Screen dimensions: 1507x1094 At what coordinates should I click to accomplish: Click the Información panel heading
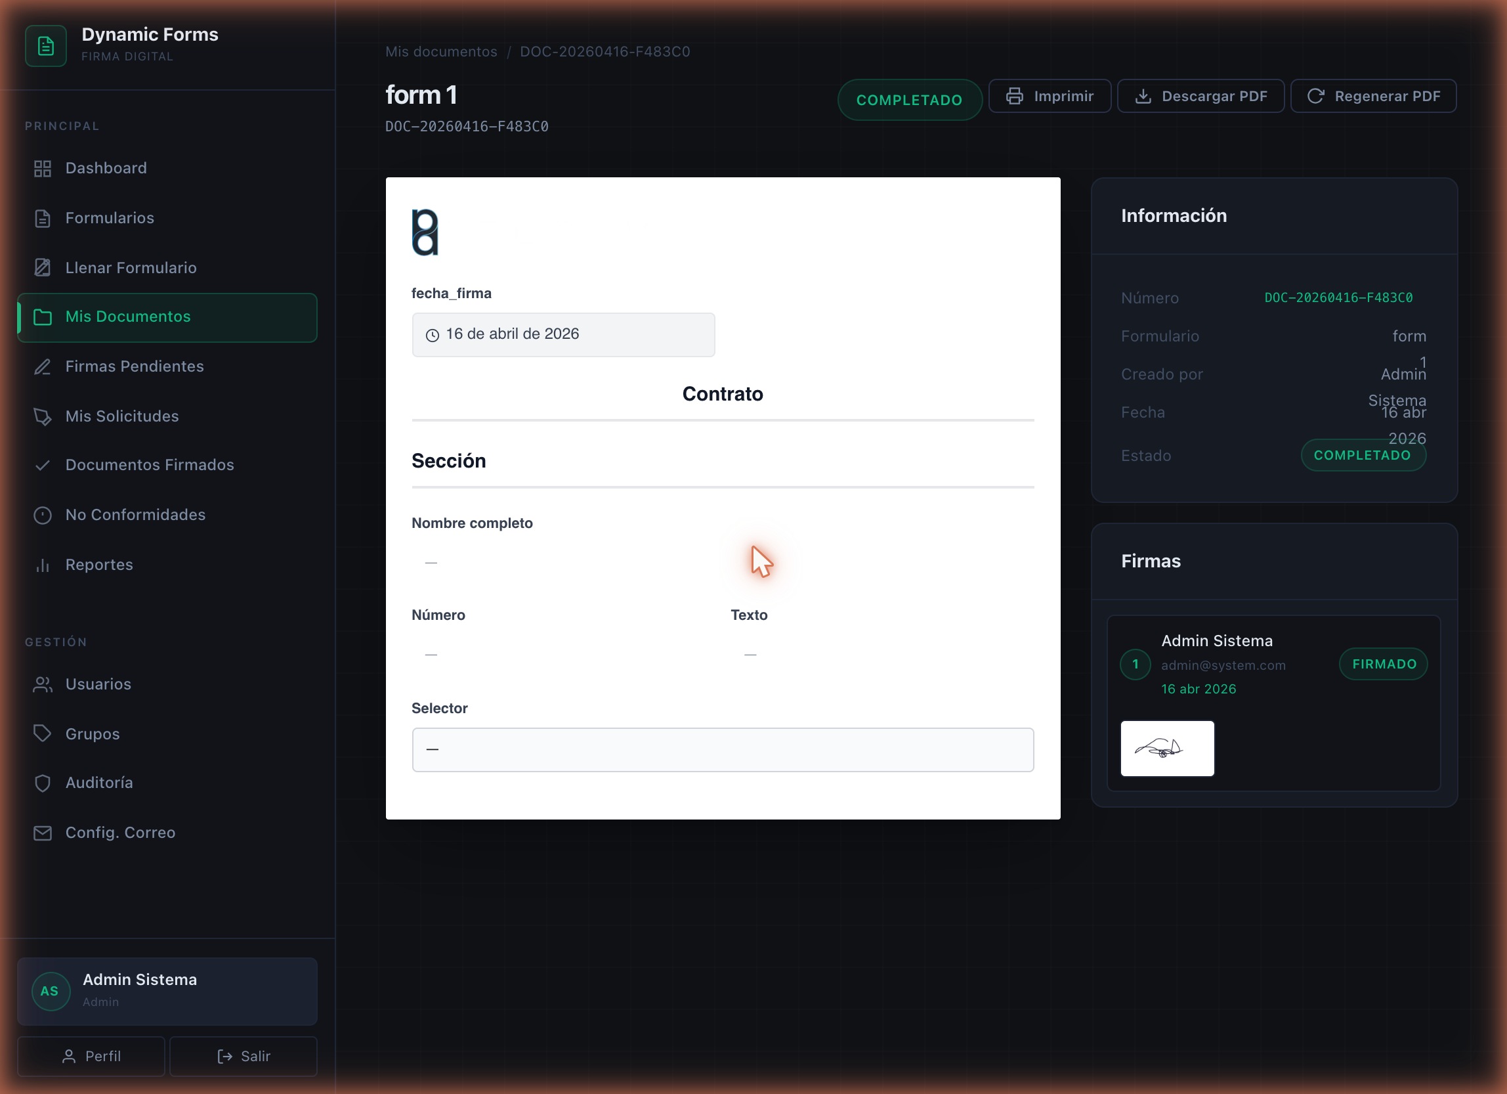coord(1174,215)
